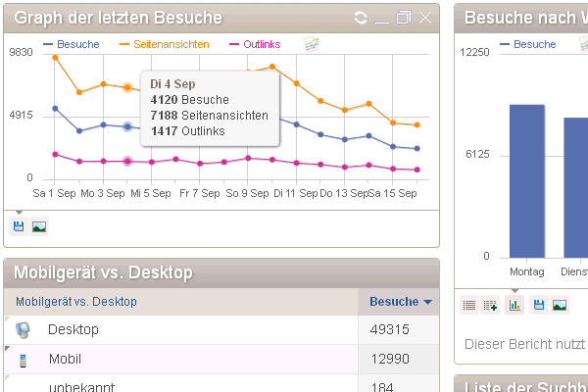This screenshot has height=392, width=588.
Task: Click Mobilgerät vs. Desktop column header
Action: [x=76, y=302]
